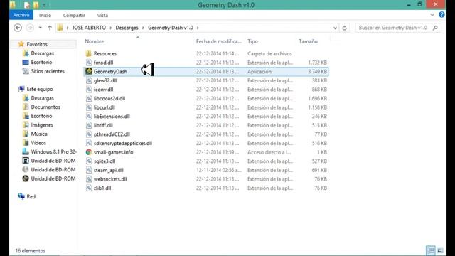Switch to details view icon in status bar
Image resolution: width=455 pixels, height=256 pixels.
(431, 250)
